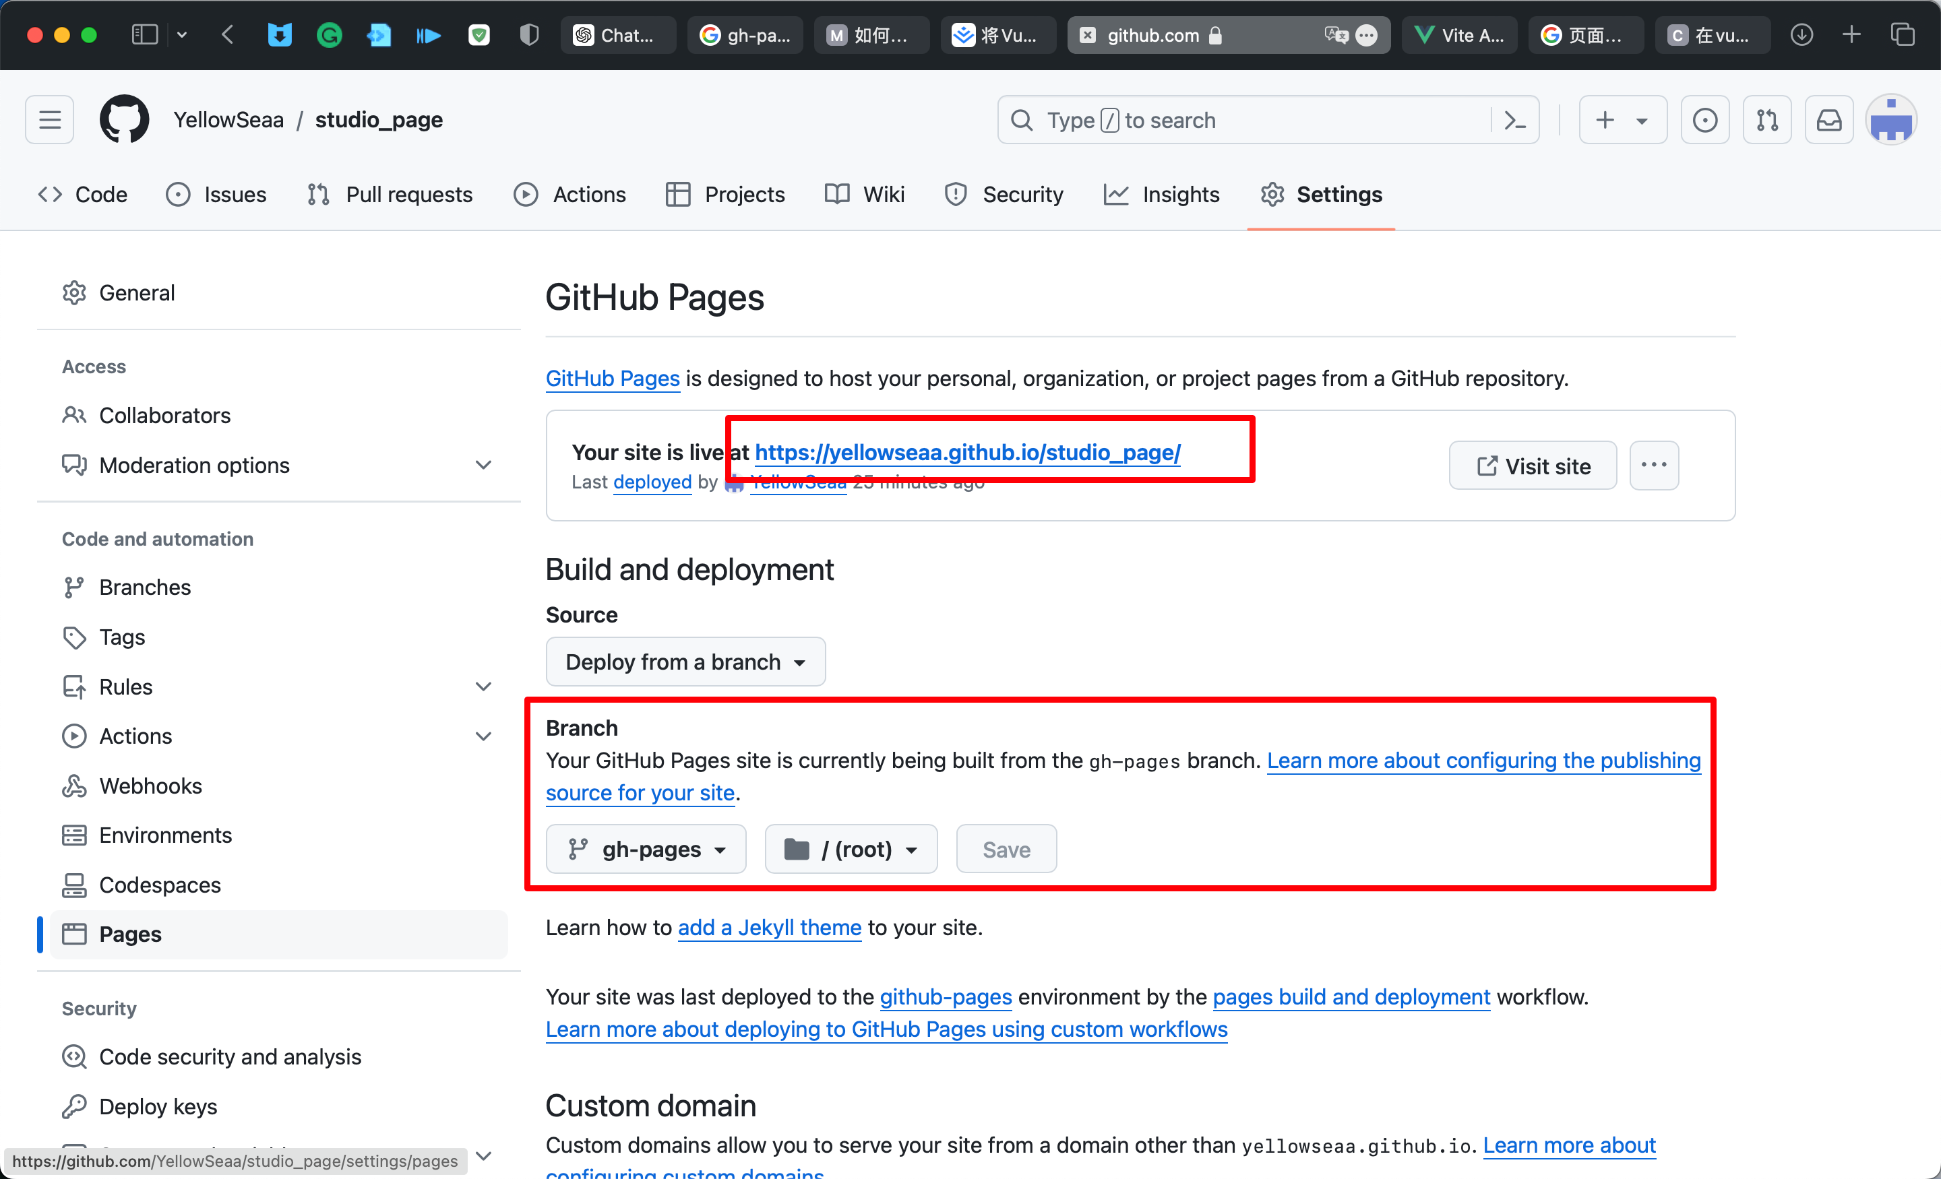
Task: Open the GitHub hamburger navigation menu
Action: point(50,120)
